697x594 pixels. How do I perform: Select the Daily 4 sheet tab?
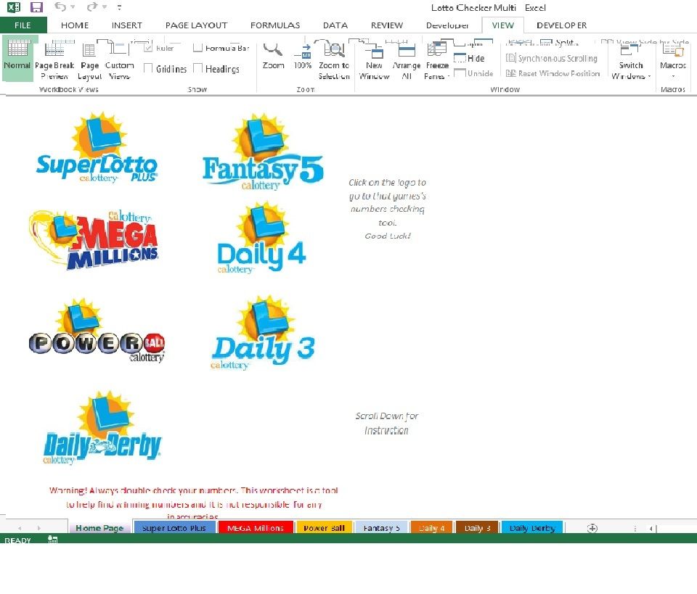pyautogui.click(x=431, y=528)
